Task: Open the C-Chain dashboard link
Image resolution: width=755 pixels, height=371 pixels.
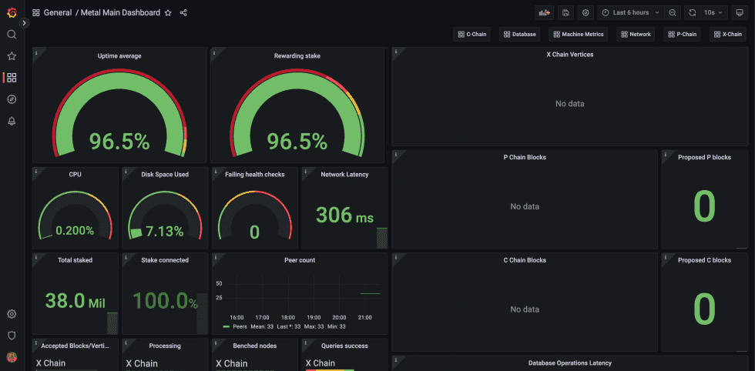Action: point(471,34)
